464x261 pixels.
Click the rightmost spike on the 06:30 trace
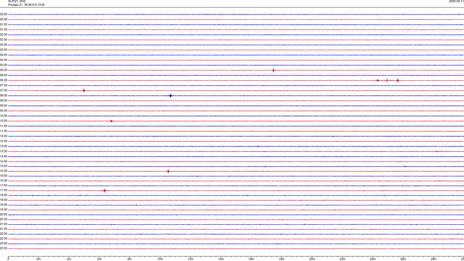[x=398, y=81]
